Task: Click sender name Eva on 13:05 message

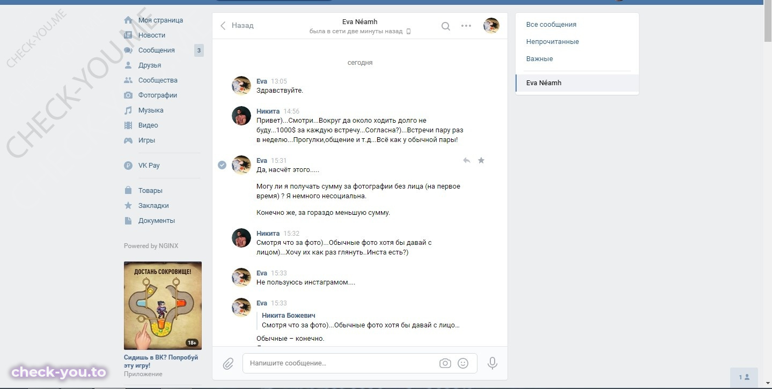Action: (x=262, y=81)
